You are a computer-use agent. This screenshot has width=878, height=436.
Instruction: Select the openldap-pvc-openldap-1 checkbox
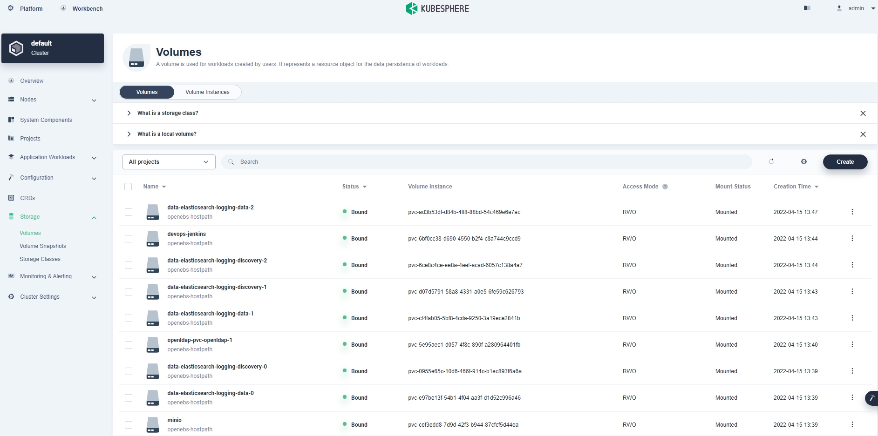pyautogui.click(x=129, y=345)
